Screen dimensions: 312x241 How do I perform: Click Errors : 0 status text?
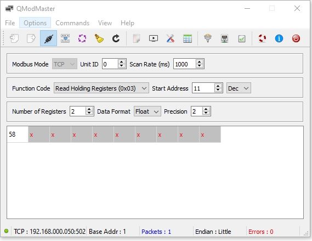coord(260,232)
